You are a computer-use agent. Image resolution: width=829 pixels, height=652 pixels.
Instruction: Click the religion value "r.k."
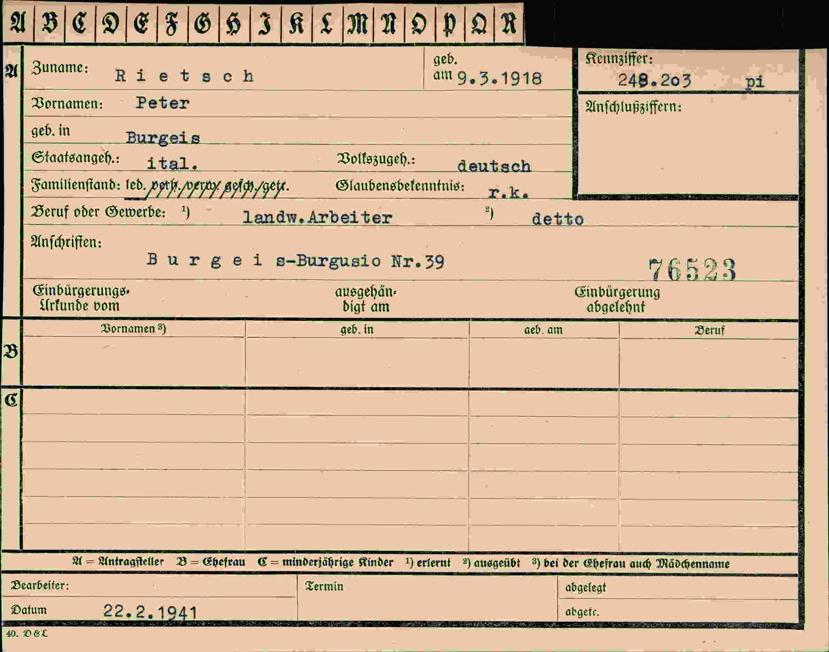pos(509,193)
